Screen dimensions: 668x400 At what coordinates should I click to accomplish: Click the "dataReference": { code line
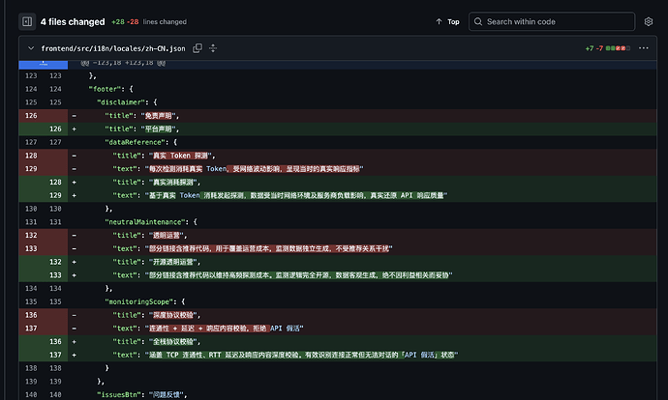click(x=141, y=142)
